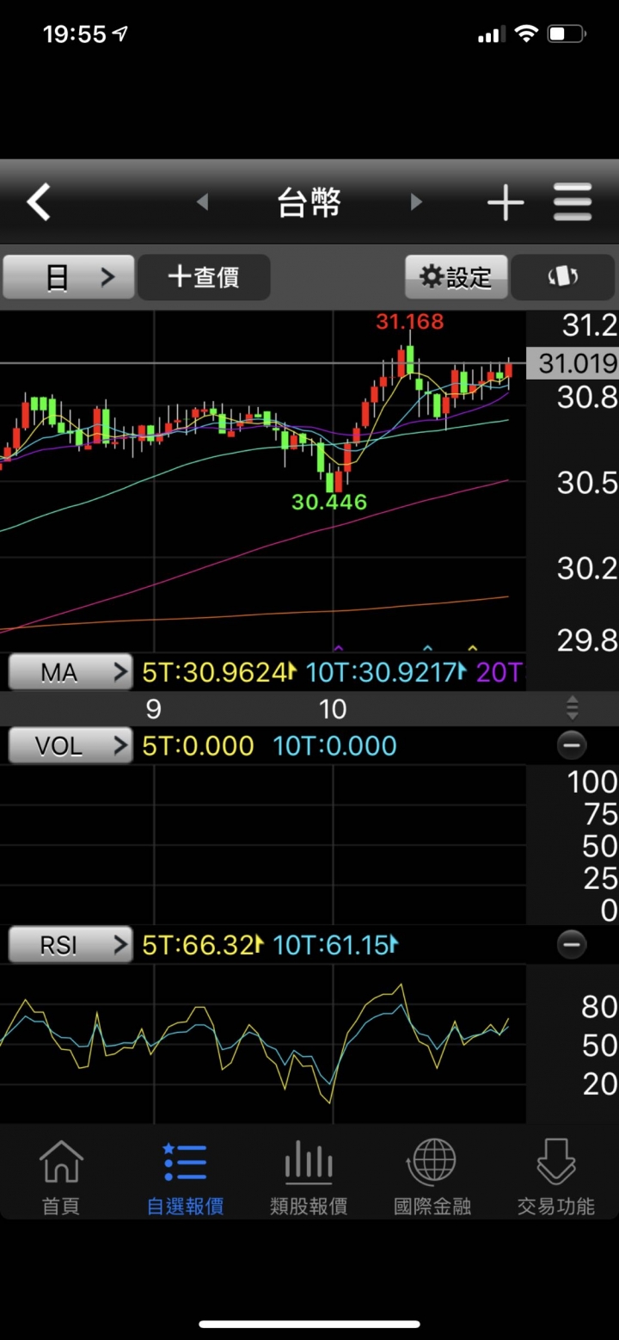Screen dimensions: 619x1340
Task: Tap the Wi-Fi indicator in status bar
Action: point(525,34)
